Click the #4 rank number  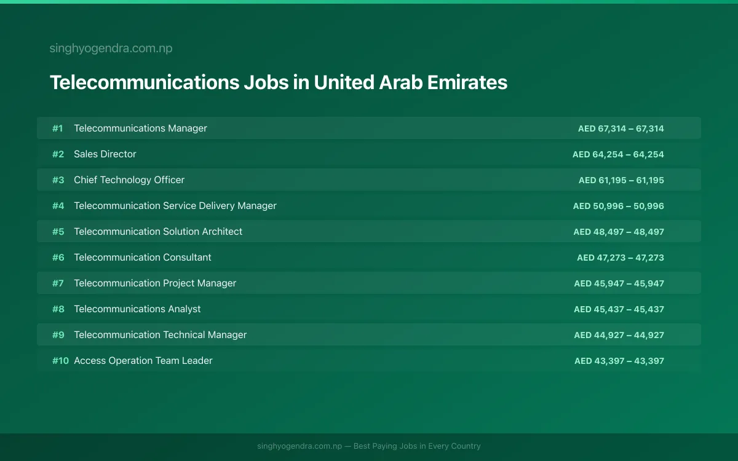pos(58,206)
